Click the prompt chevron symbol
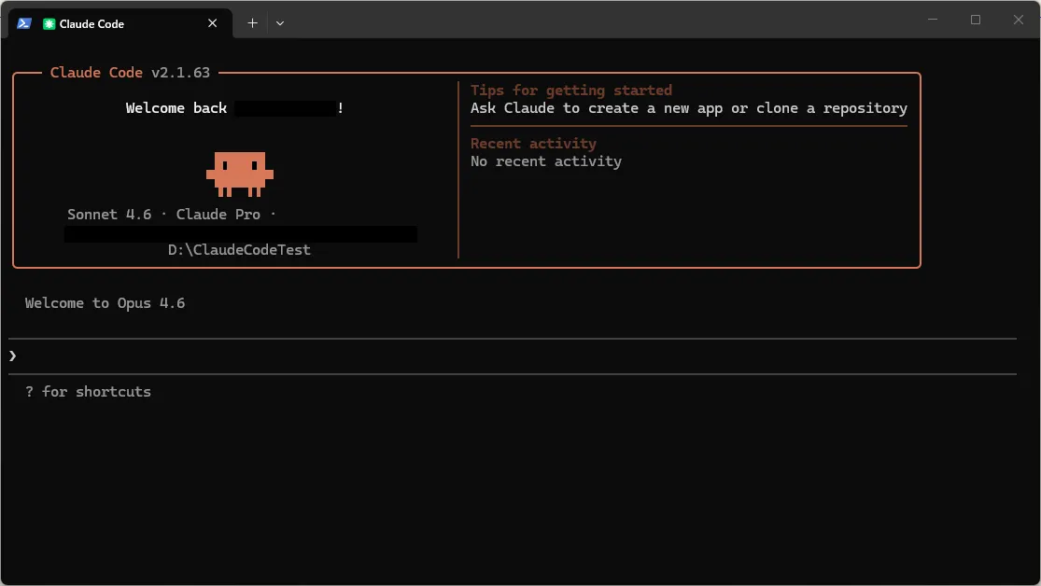Screen dimensions: 1041x586 tap(13, 356)
